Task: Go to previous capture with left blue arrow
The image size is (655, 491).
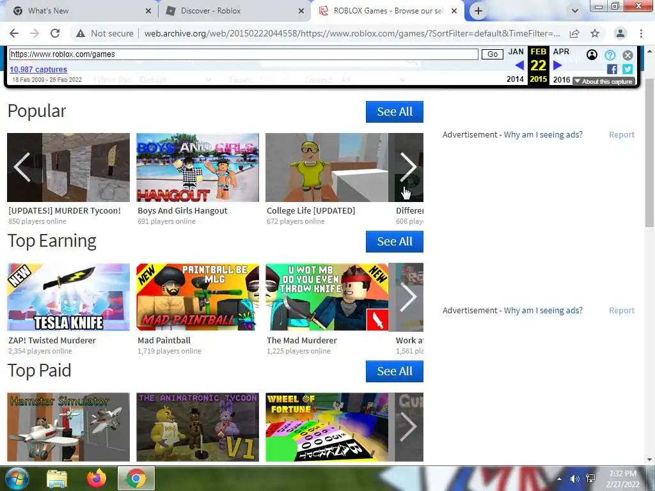Action: tap(519, 65)
